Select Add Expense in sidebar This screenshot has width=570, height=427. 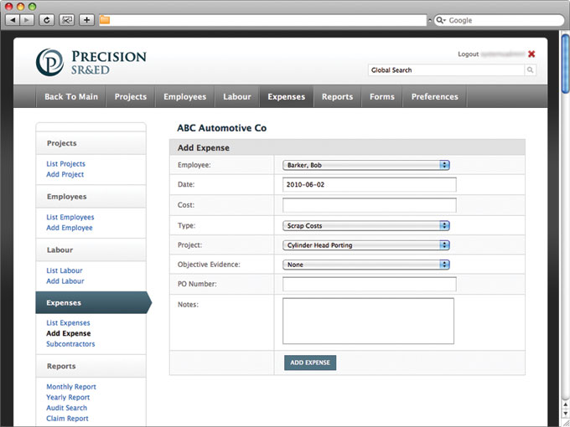click(69, 333)
